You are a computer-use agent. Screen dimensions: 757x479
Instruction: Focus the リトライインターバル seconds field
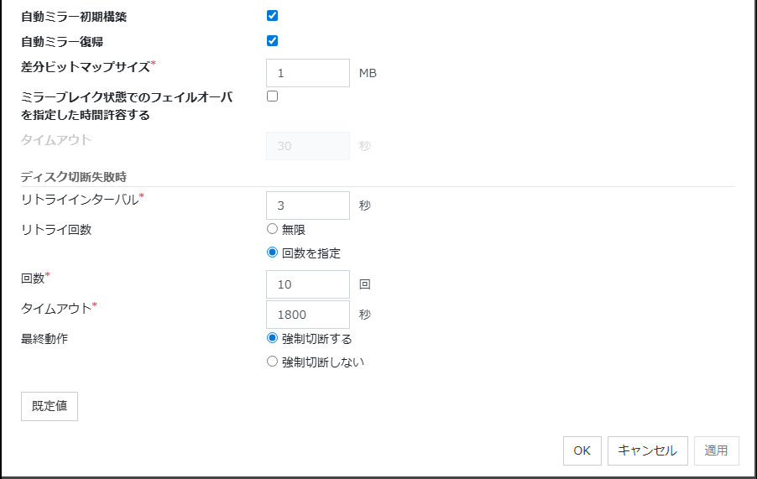pyautogui.click(x=307, y=206)
